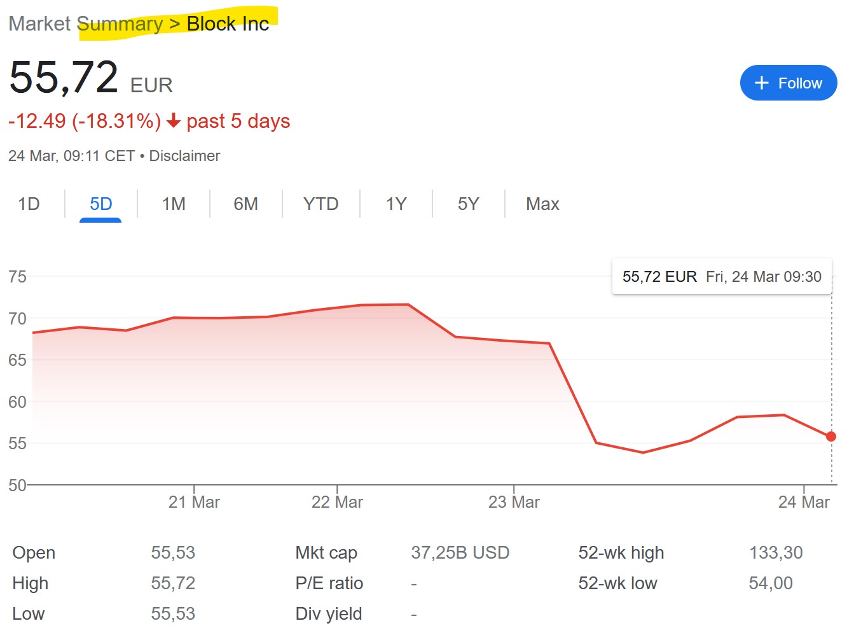Click the red down arrow icon

pos(174,121)
